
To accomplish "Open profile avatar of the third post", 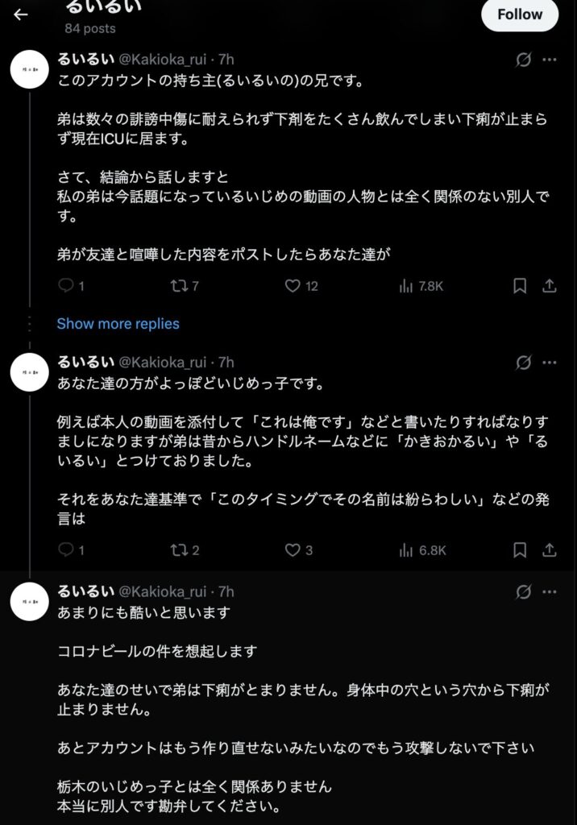I will (x=31, y=600).
